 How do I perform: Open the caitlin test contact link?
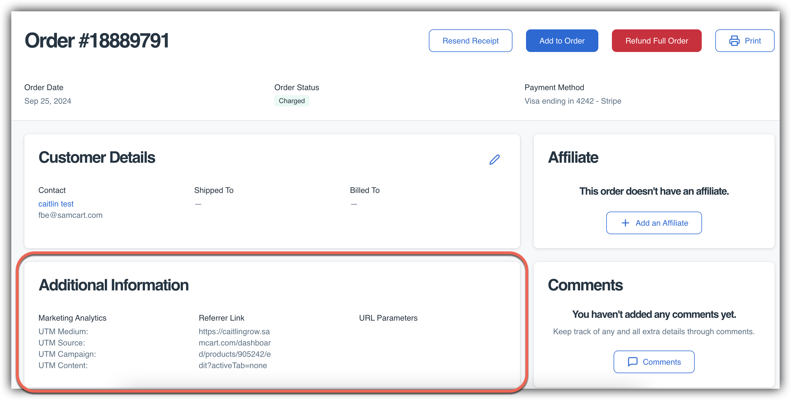(x=56, y=204)
